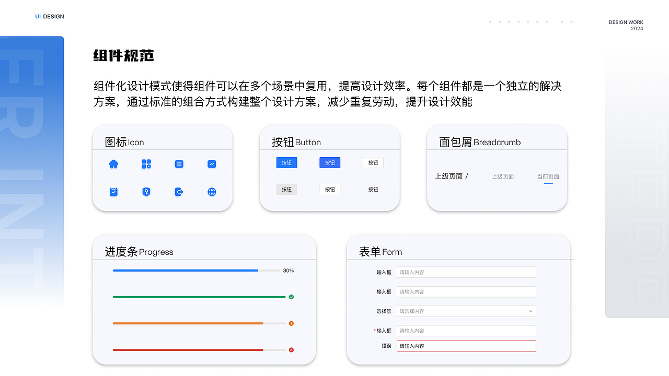
Task: Click the red error badge on the bottom progress bar
Action: [291, 350]
